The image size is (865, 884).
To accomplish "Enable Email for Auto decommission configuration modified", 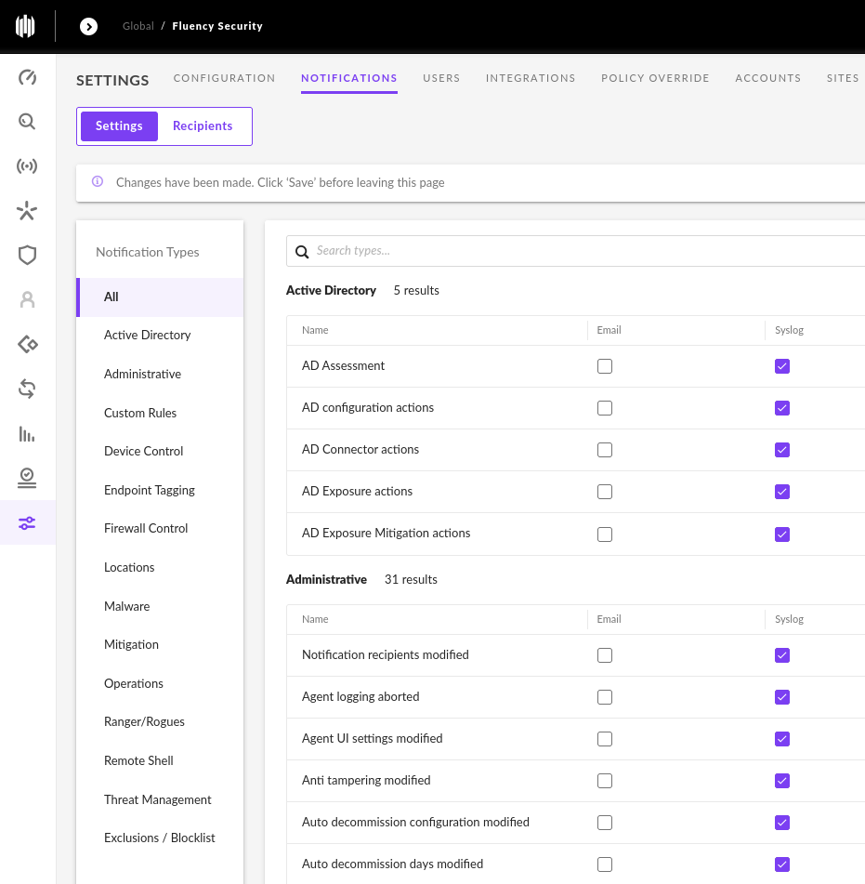I will [605, 823].
